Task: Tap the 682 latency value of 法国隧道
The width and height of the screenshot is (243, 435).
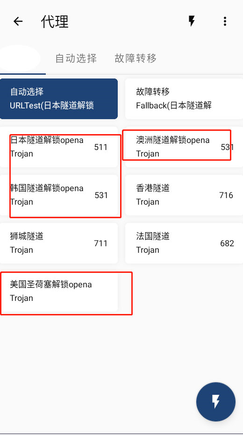Action: coord(227,243)
